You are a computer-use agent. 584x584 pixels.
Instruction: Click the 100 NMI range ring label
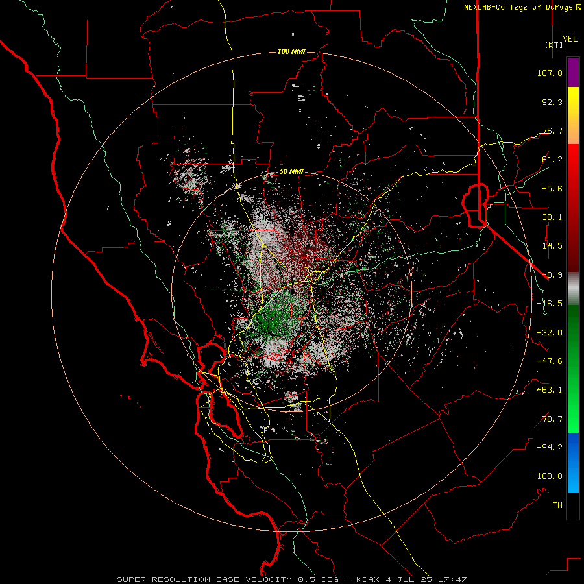coord(291,51)
